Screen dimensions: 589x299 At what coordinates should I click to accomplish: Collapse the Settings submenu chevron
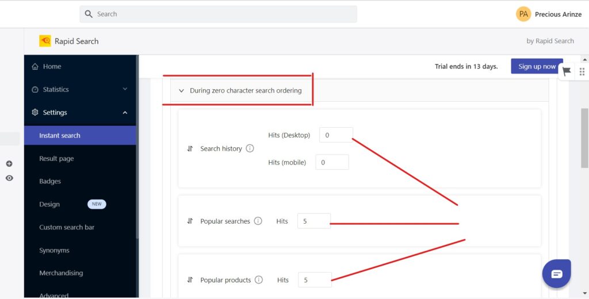pos(125,112)
